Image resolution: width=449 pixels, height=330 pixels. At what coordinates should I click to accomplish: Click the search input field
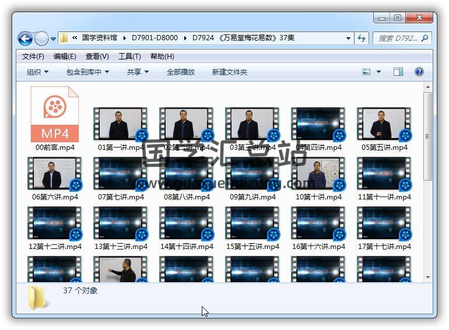[x=397, y=38]
